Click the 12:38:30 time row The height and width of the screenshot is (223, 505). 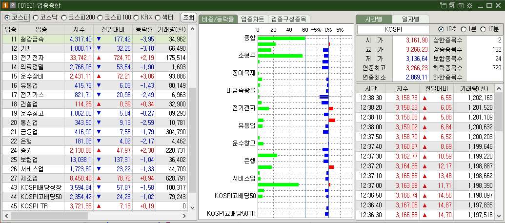[426, 98]
